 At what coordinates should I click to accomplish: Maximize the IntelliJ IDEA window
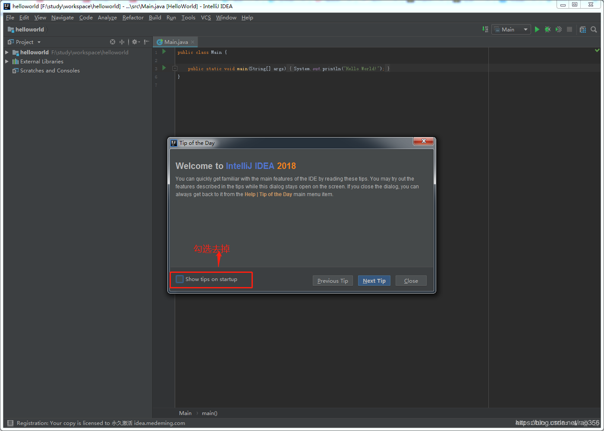(575, 5)
